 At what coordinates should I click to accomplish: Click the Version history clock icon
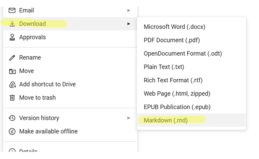[x=12, y=118]
